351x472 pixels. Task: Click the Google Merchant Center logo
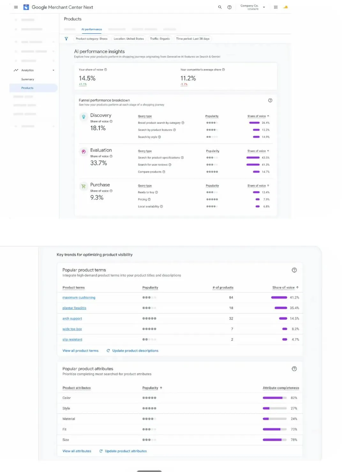[26, 7]
